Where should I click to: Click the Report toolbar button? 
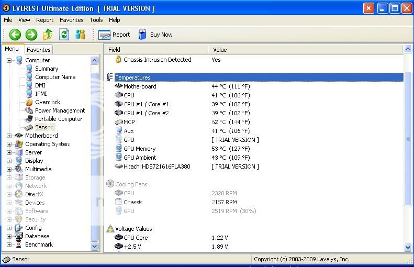click(x=114, y=35)
